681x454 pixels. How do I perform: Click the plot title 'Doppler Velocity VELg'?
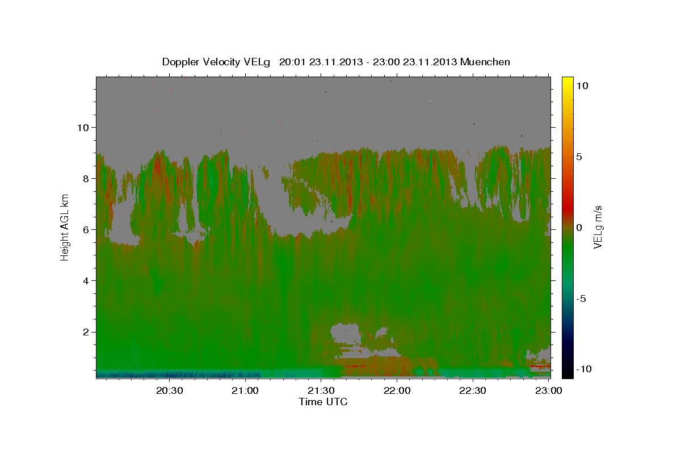(x=216, y=62)
